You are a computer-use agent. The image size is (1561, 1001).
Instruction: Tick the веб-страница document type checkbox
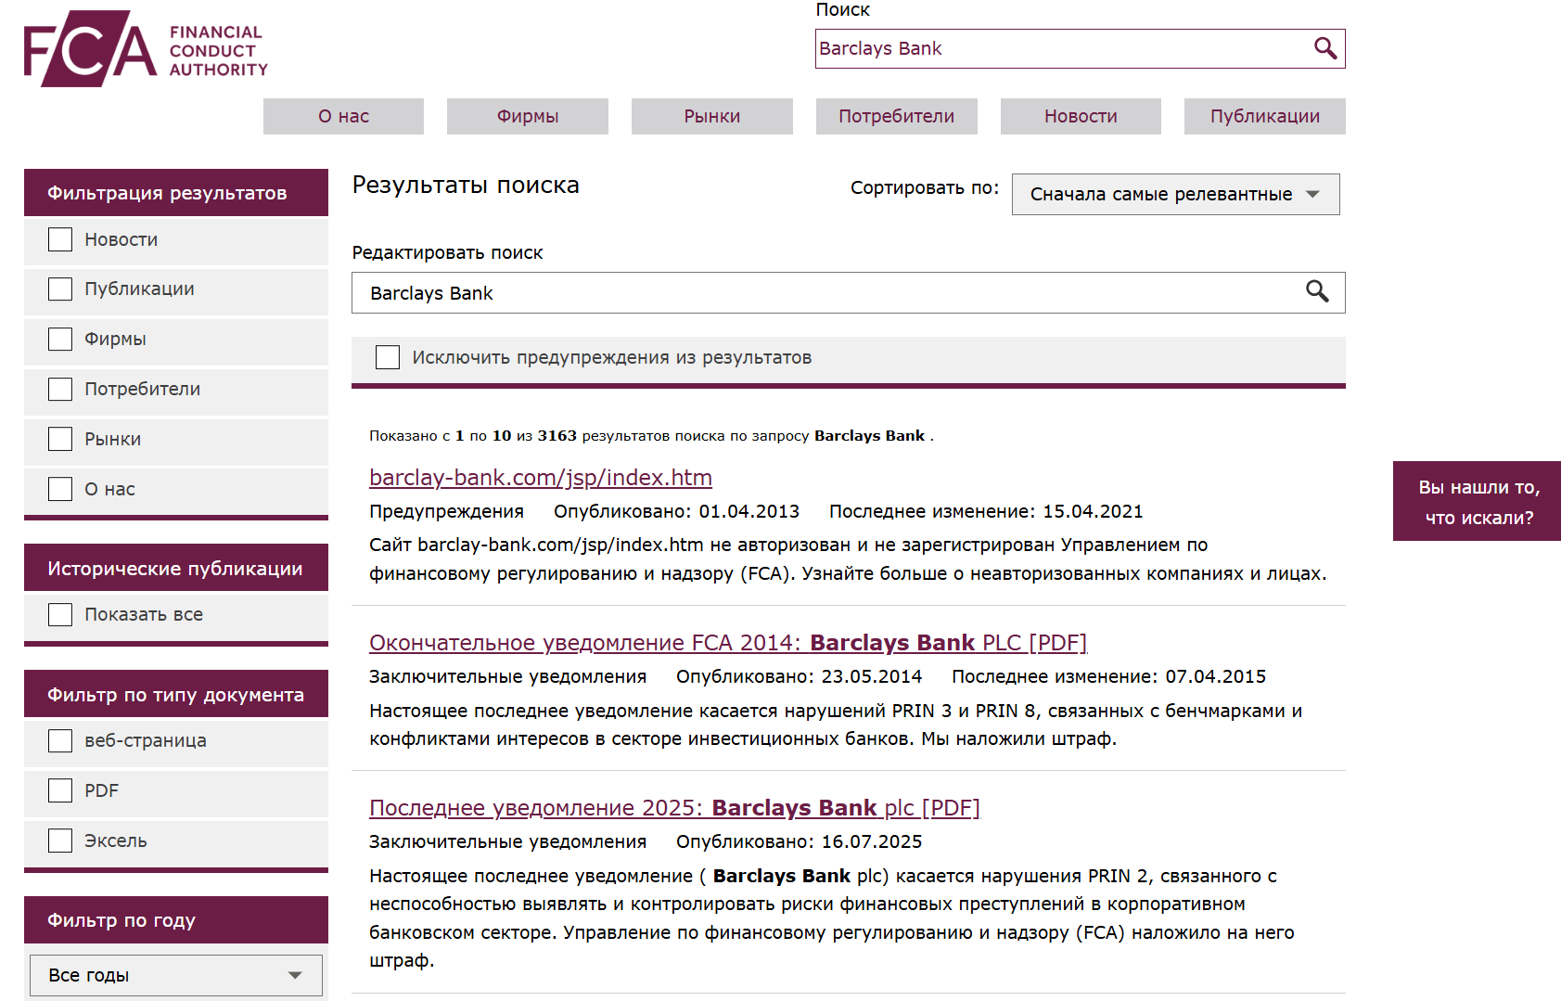point(60,740)
